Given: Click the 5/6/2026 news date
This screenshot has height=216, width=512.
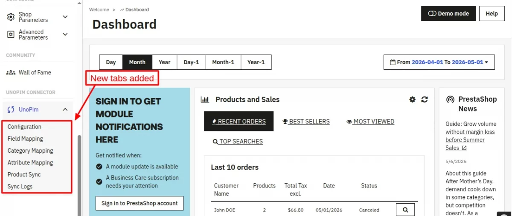Looking at the screenshot, I should [x=456, y=162].
